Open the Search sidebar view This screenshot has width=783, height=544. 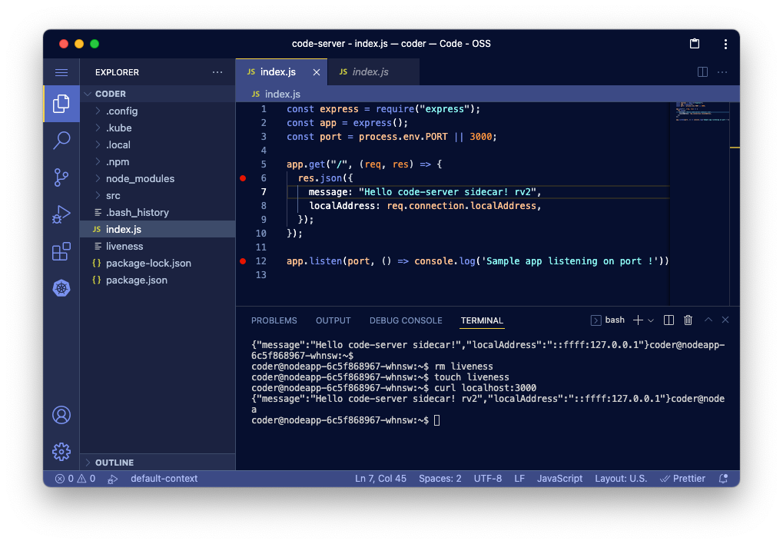[61, 140]
